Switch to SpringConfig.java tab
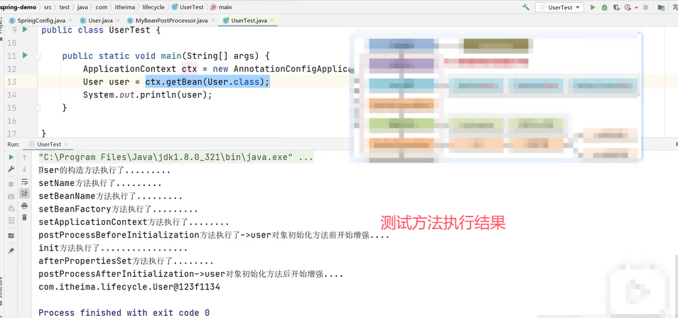This screenshot has width=678, height=318. [41, 21]
